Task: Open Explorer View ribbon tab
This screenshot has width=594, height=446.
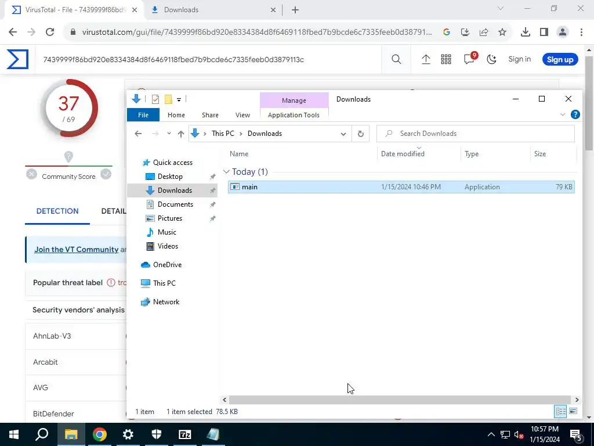Action: click(243, 115)
